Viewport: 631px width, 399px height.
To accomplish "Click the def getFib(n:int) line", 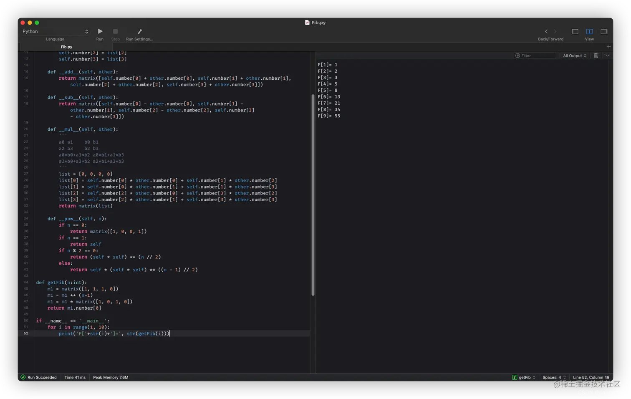I will pyautogui.click(x=61, y=283).
